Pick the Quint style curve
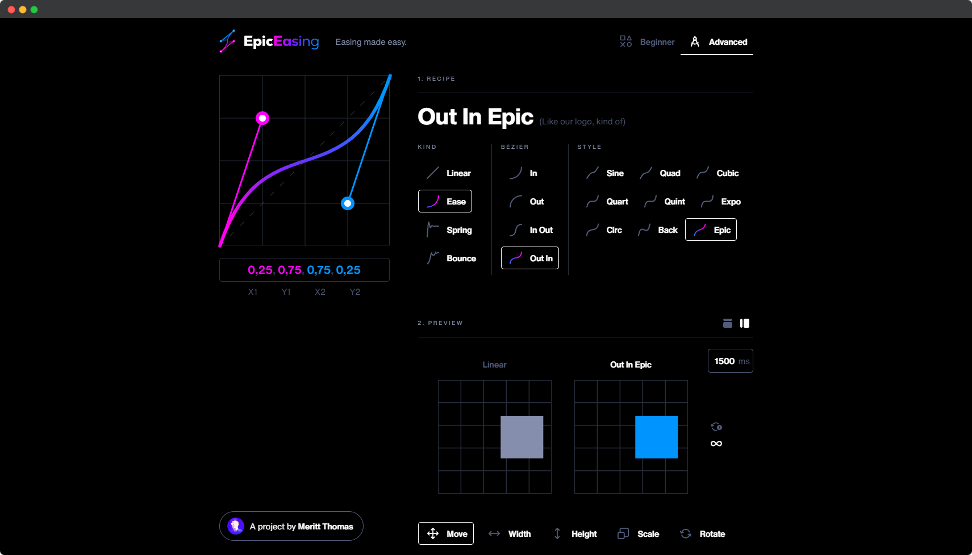 tap(664, 202)
